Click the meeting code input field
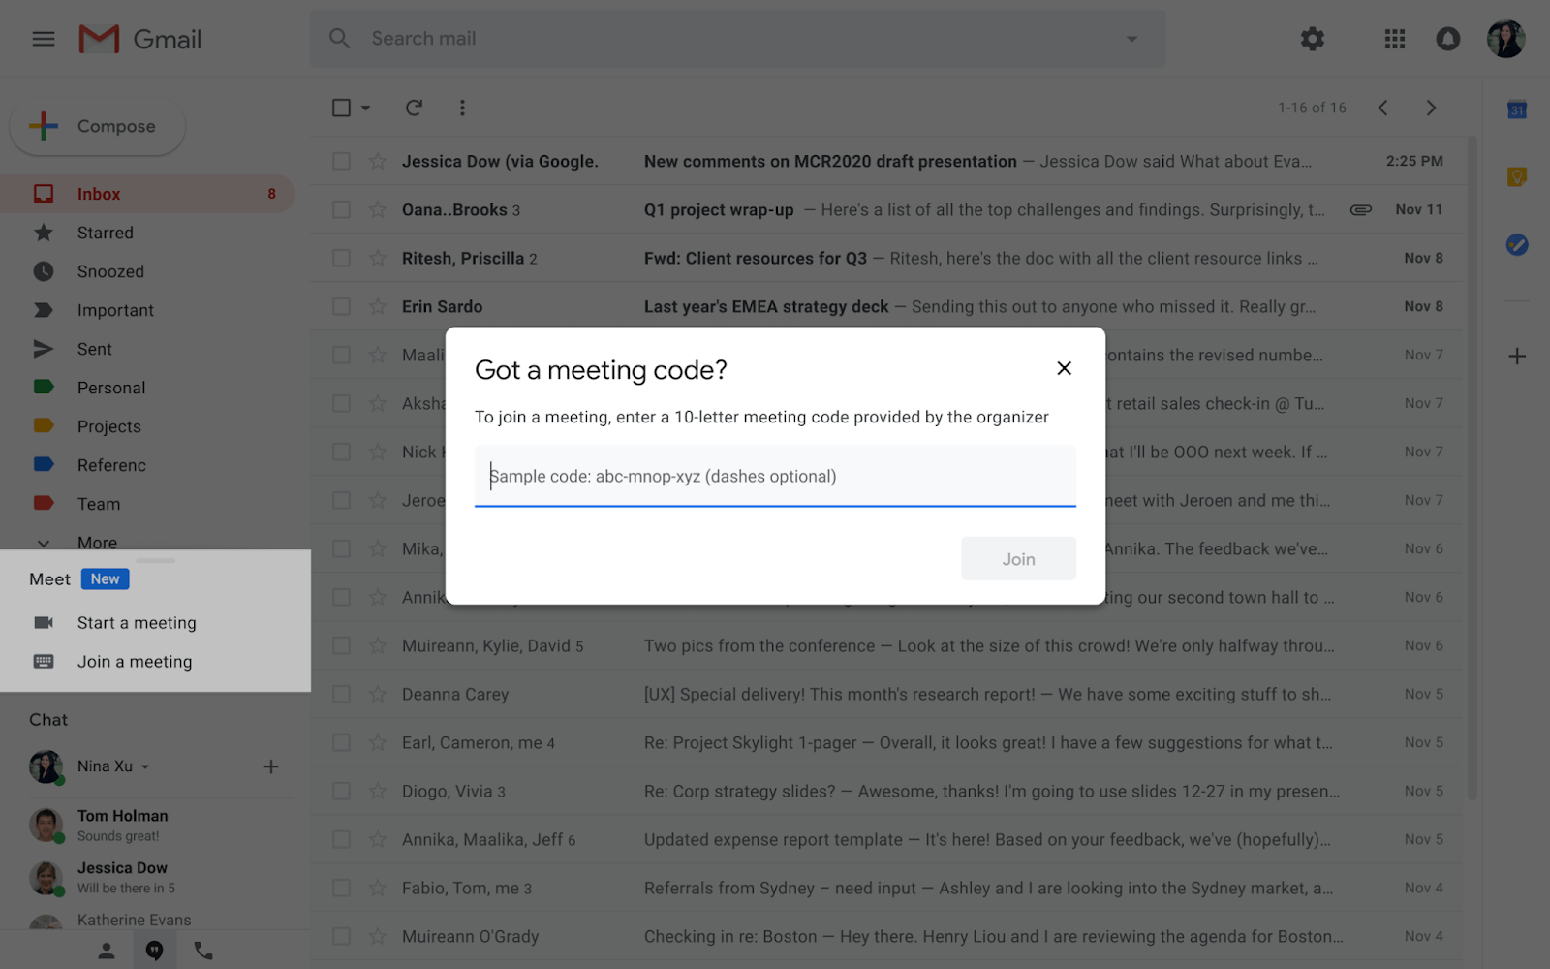Image resolution: width=1550 pixels, height=969 pixels. point(774,476)
